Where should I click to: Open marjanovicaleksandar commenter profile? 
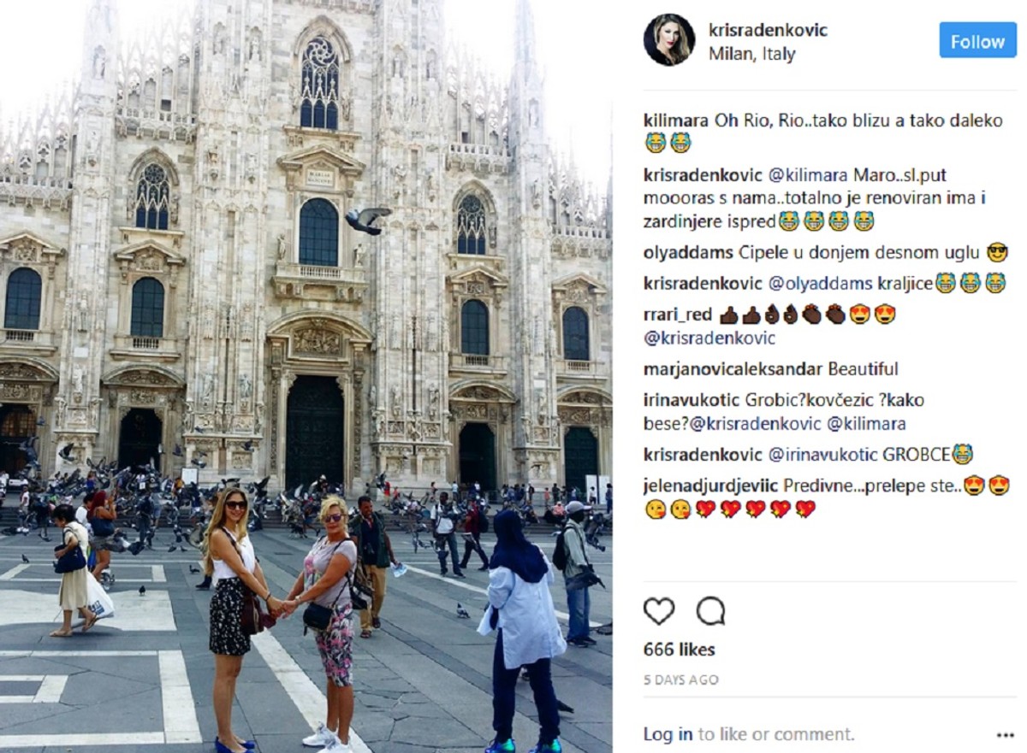click(733, 370)
